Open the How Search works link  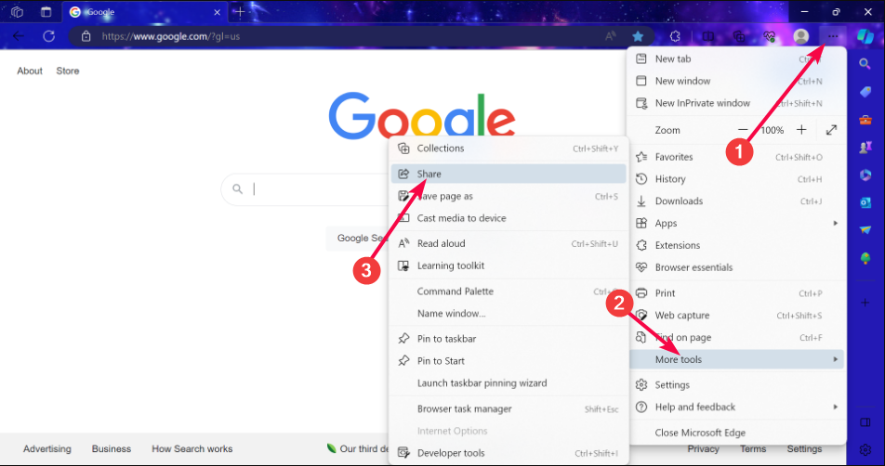point(192,448)
